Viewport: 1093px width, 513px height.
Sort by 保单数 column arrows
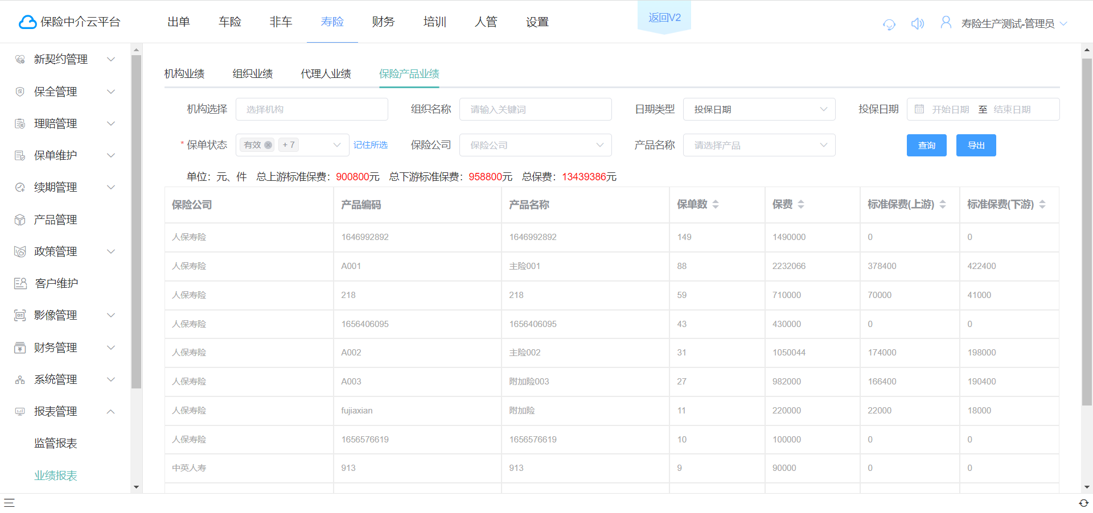click(x=716, y=204)
